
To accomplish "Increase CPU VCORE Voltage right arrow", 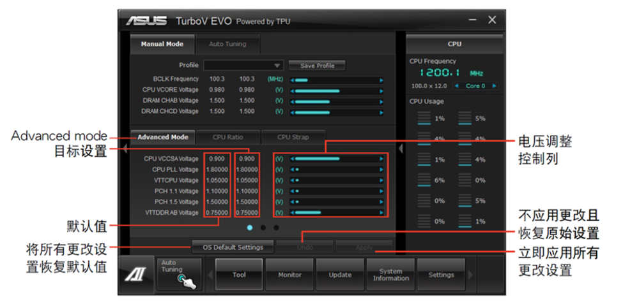I will (x=381, y=91).
